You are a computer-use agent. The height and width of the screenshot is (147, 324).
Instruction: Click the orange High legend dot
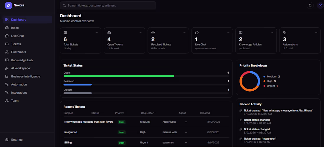point(264,81)
